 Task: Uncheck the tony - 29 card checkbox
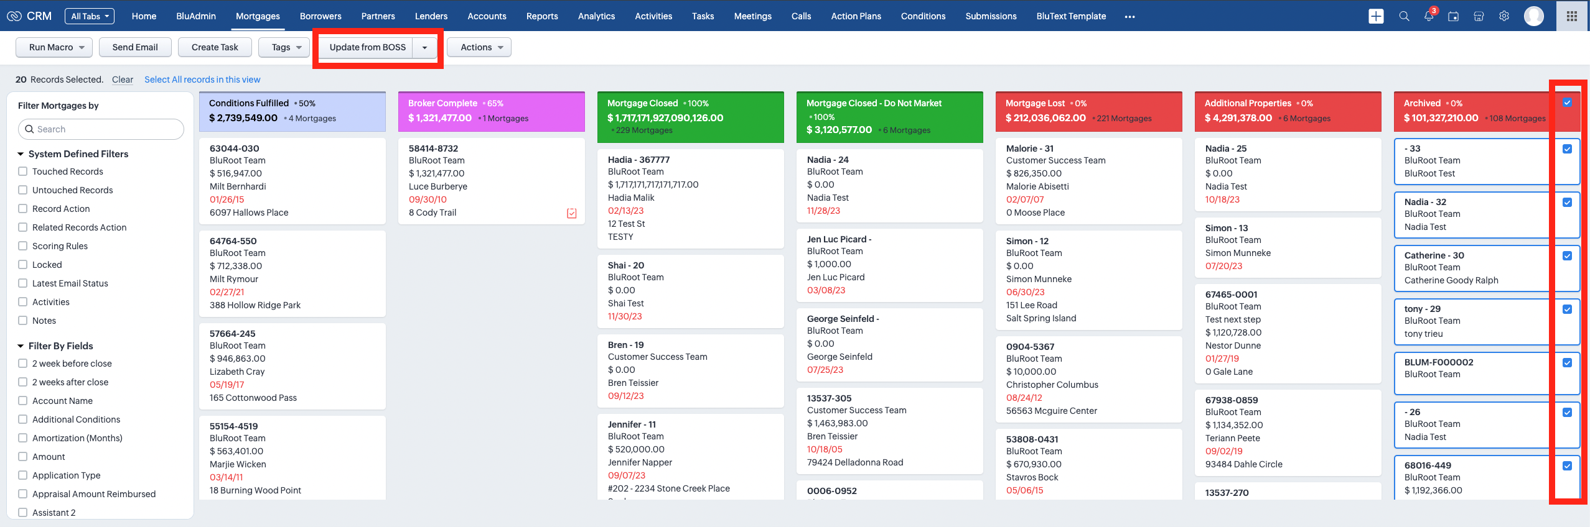[1567, 309]
